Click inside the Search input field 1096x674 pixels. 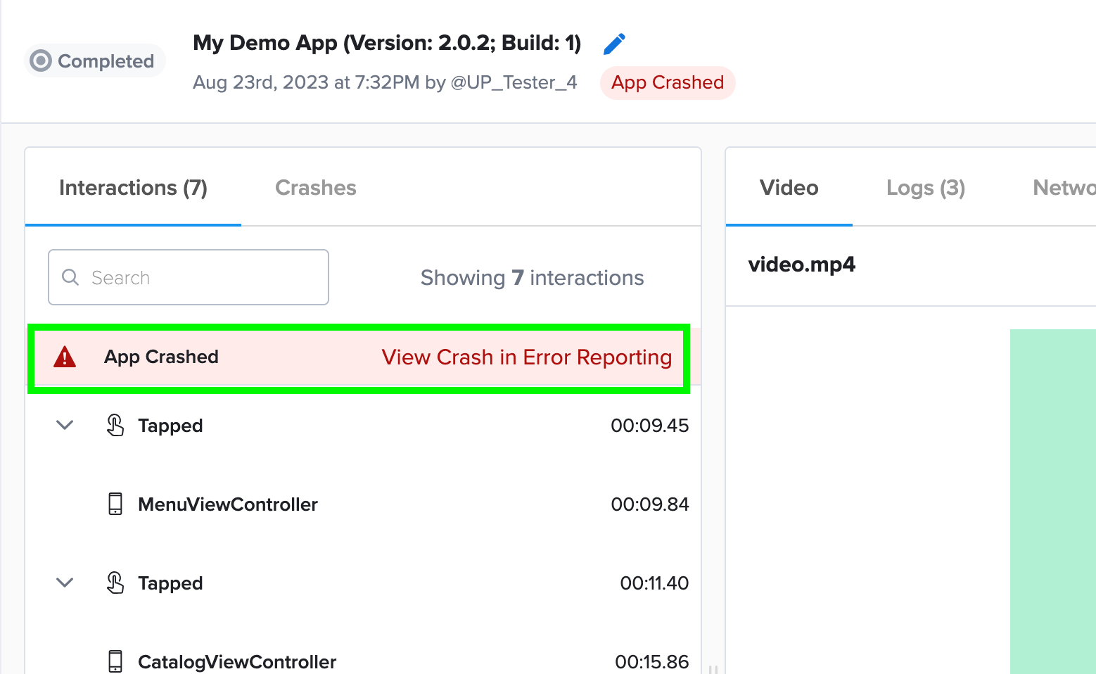[188, 277]
